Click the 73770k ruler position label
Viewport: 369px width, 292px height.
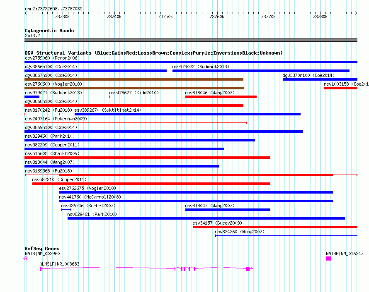268,17
